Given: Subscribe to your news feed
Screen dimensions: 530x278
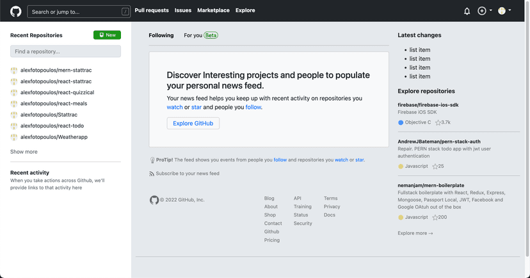Looking at the screenshot, I should [188, 174].
